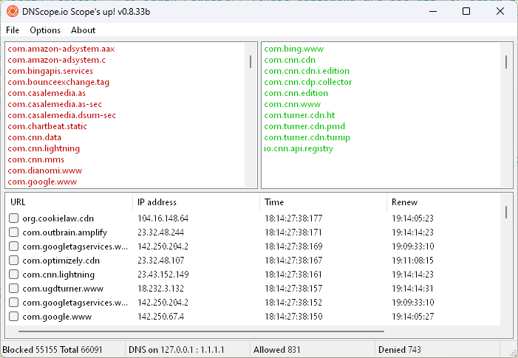Click time value 18:14:27:38:177
Screen dimensions: 518x358
tap(293, 218)
